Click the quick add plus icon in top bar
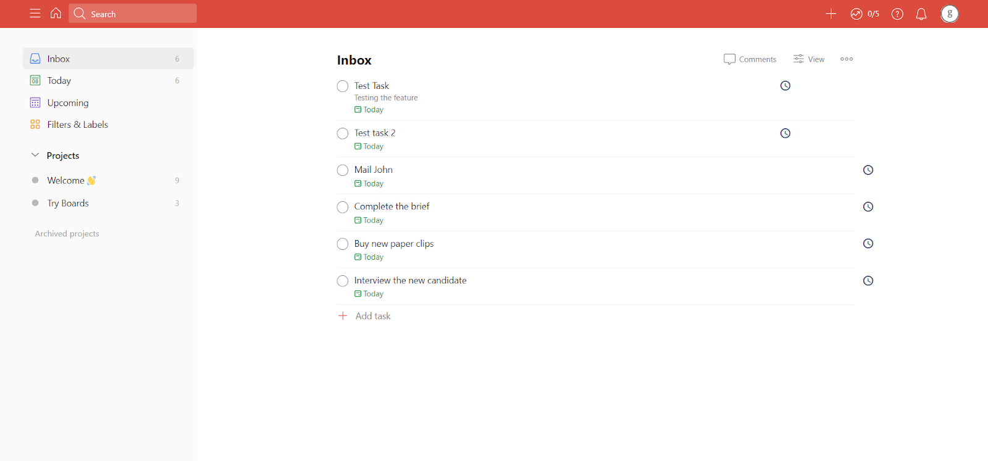Screen dimensions: 988x461 pos(831,14)
